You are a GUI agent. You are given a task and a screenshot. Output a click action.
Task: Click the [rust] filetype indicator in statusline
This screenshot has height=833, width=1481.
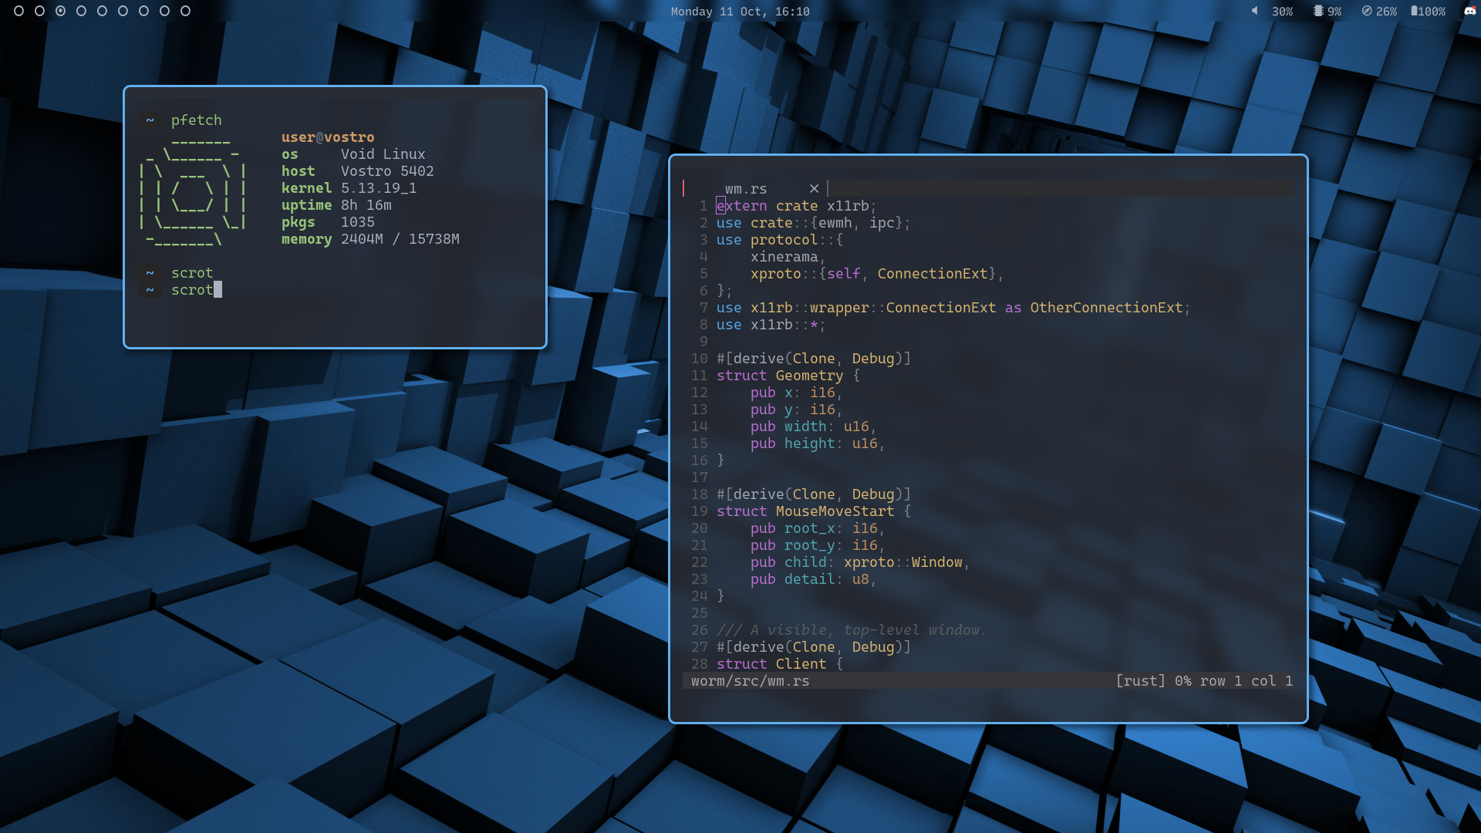[x=1140, y=681]
